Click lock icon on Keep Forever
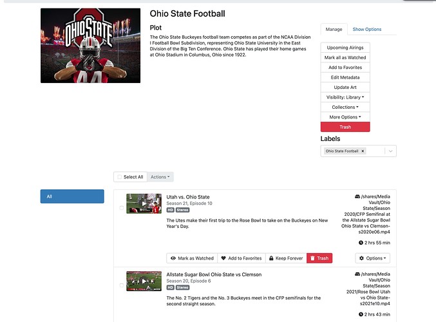436x322 pixels. [272, 258]
